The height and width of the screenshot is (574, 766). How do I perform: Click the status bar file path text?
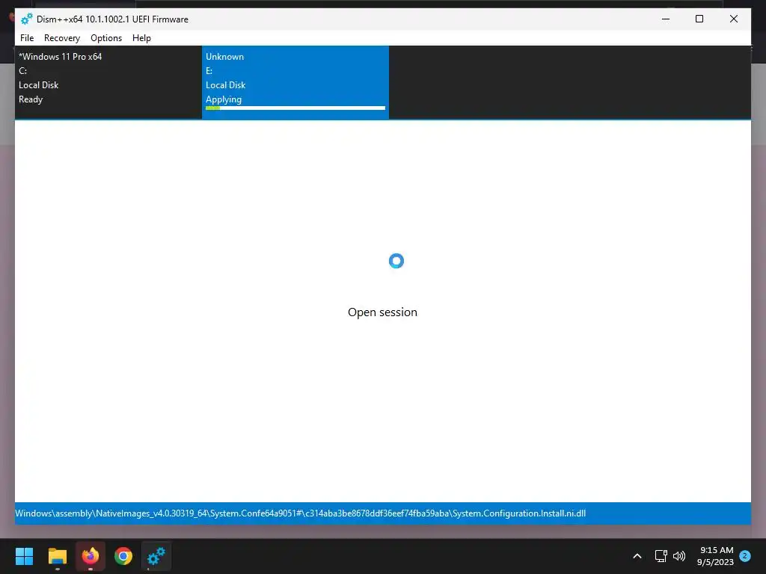click(301, 513)
